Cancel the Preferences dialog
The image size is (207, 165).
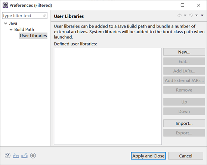186,156
